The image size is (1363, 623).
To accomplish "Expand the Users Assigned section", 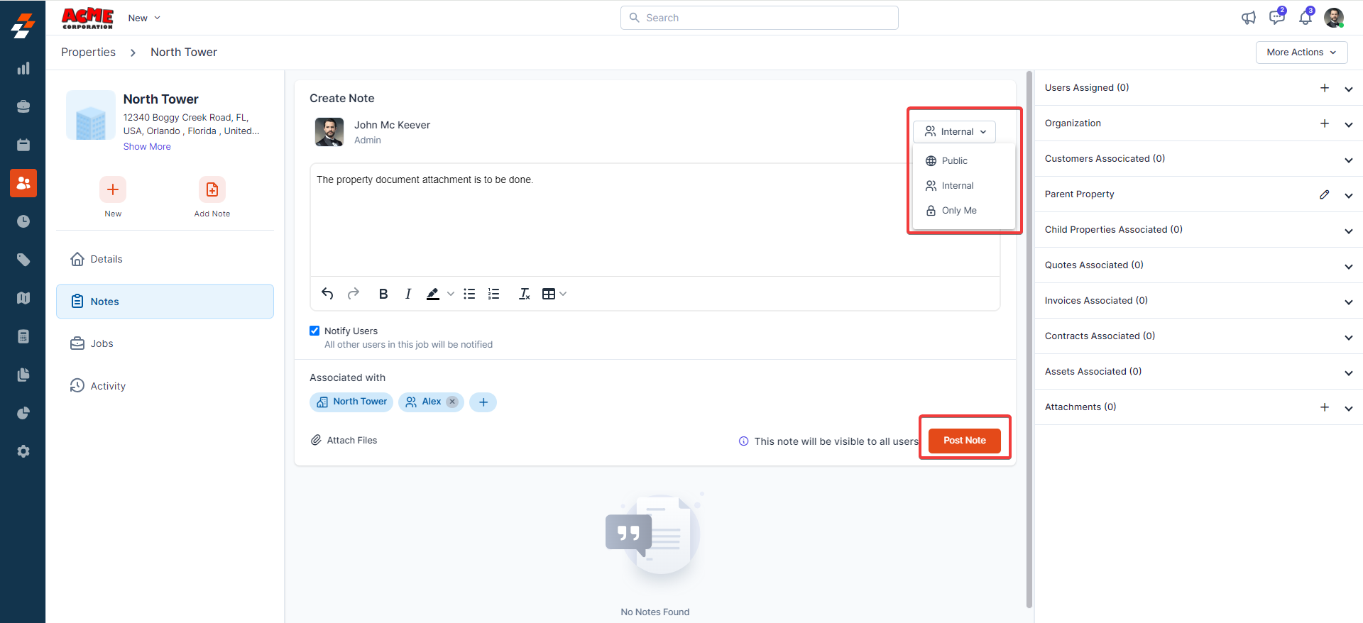I will tap(1348, 89).
